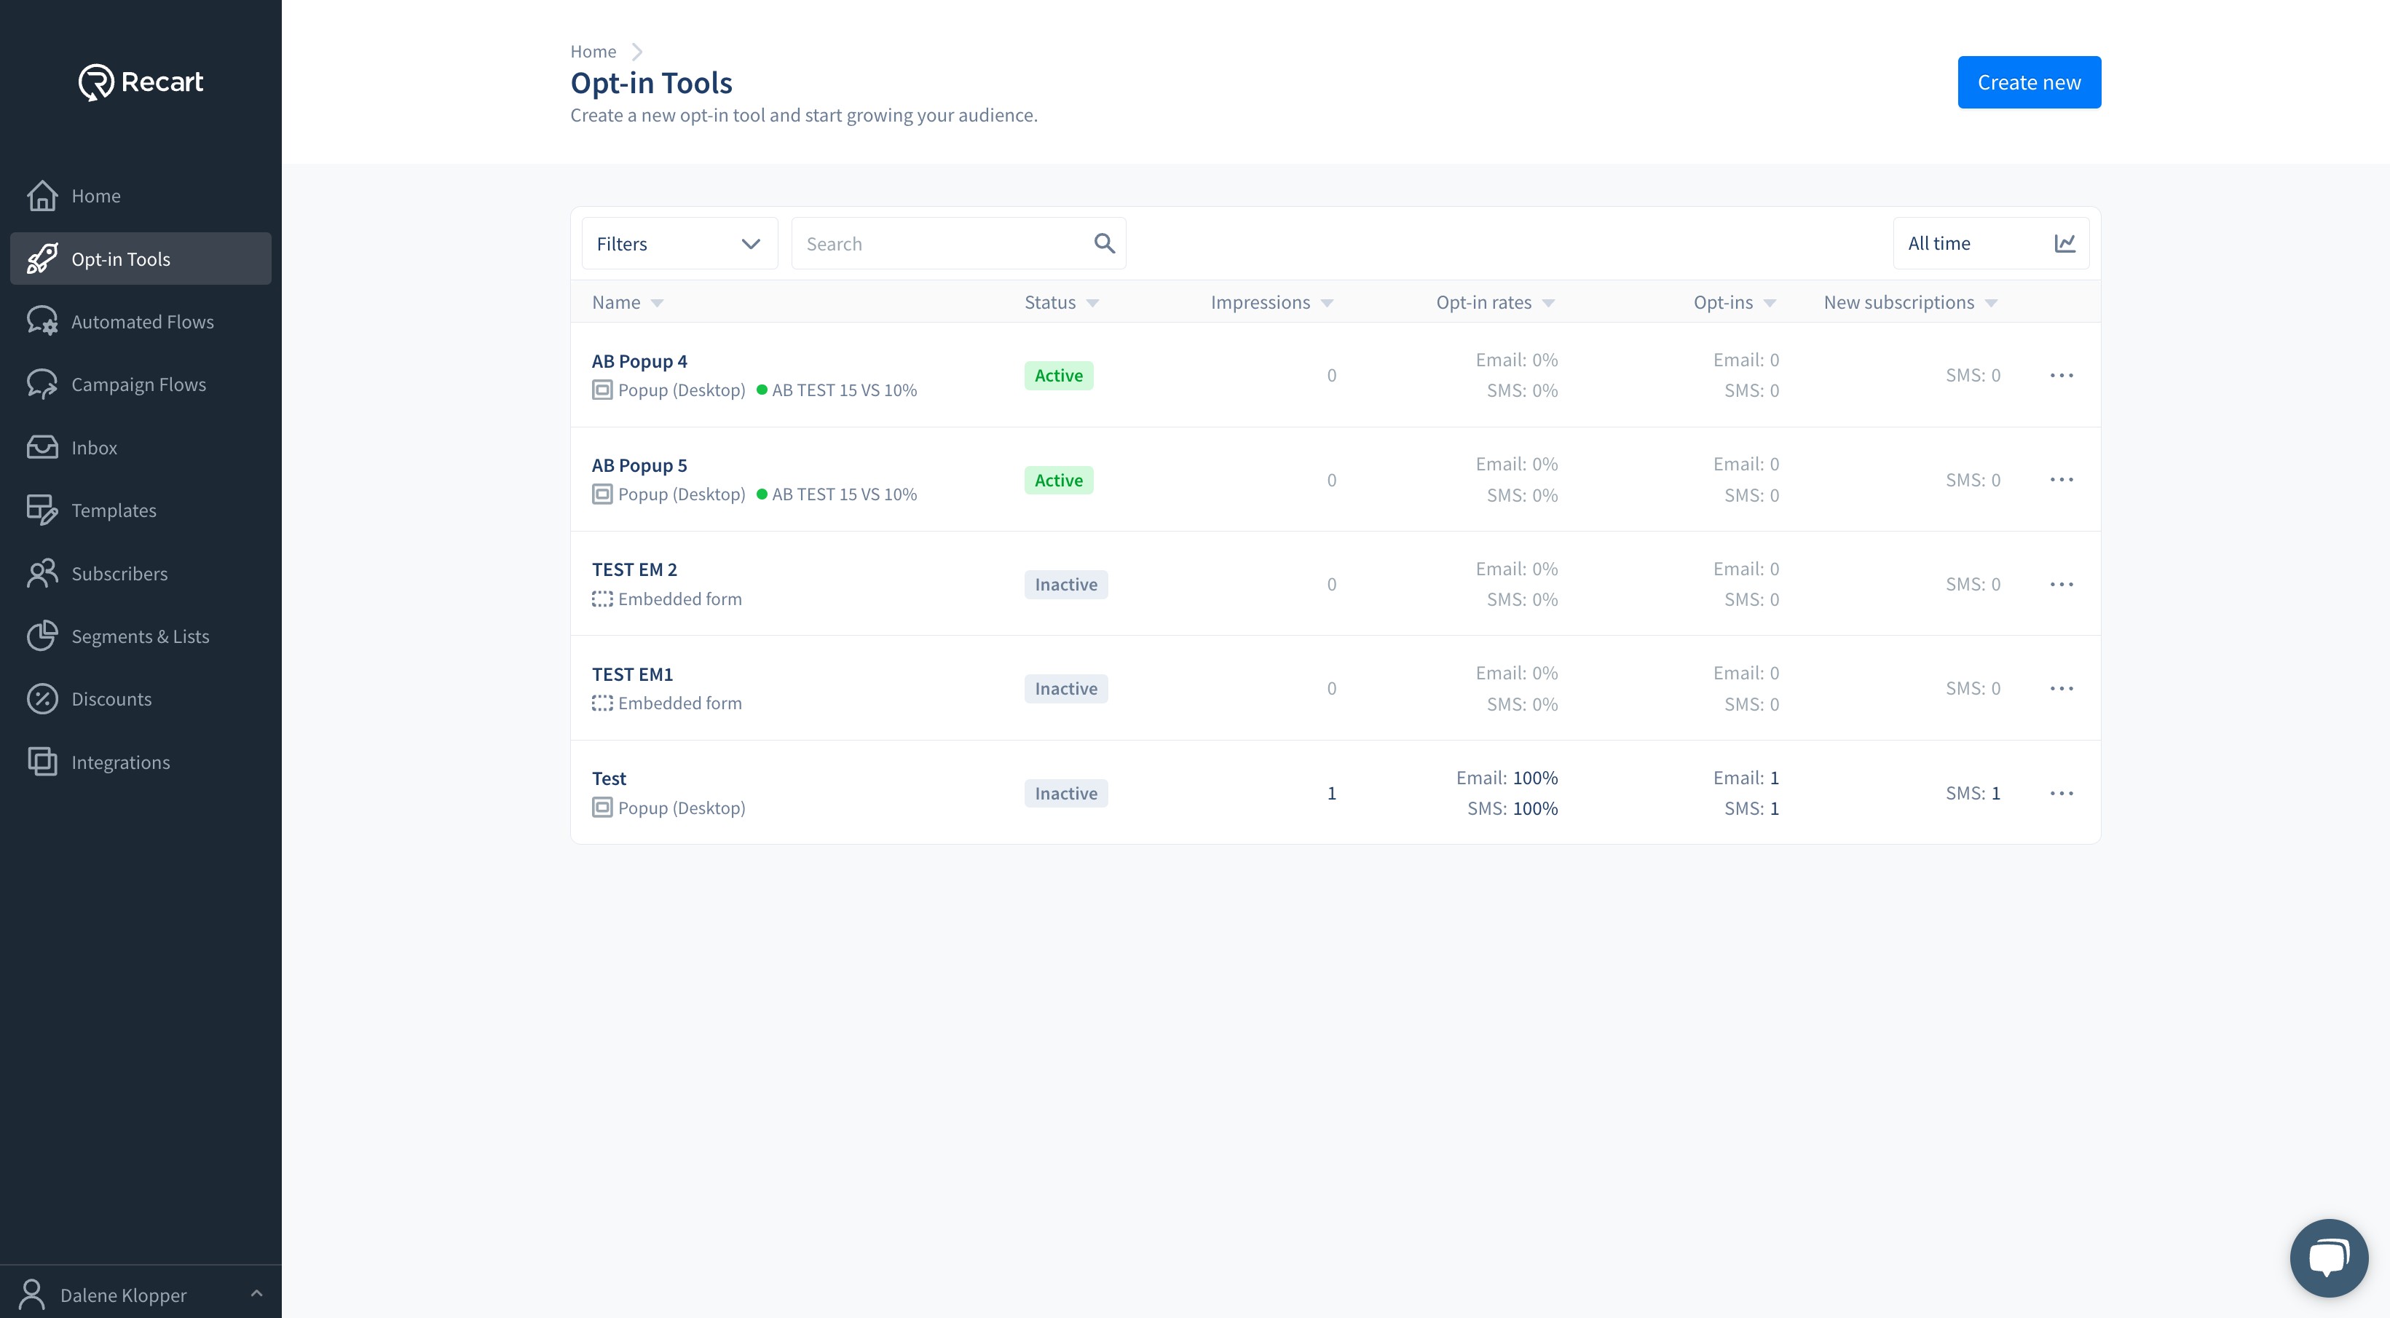This screenshot has width=2390, height=1318.
Task: Sort by the Status column arrow
Action: [x=1092, y=304]
